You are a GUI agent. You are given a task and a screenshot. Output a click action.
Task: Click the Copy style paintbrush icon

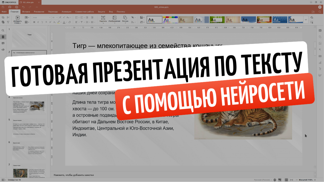coord(8,22)
